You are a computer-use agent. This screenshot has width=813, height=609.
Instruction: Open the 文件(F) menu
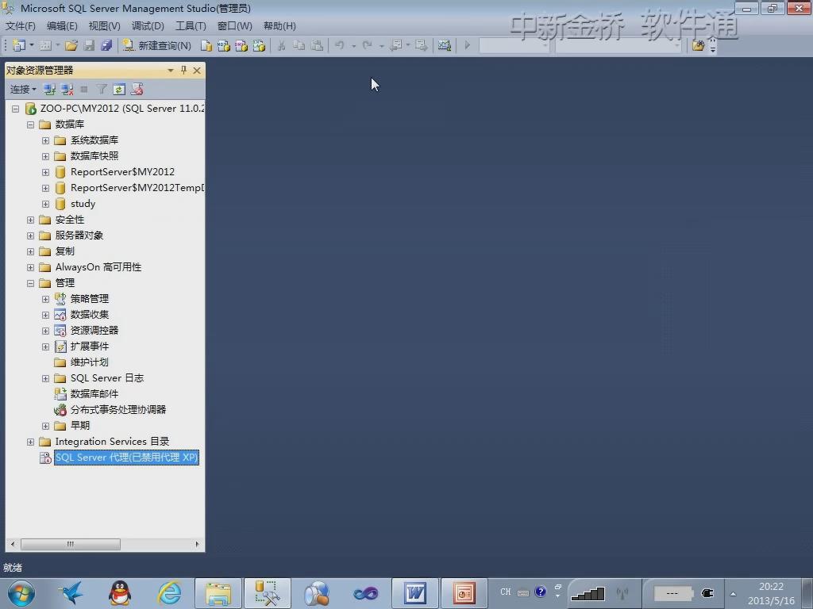(20, 26)
